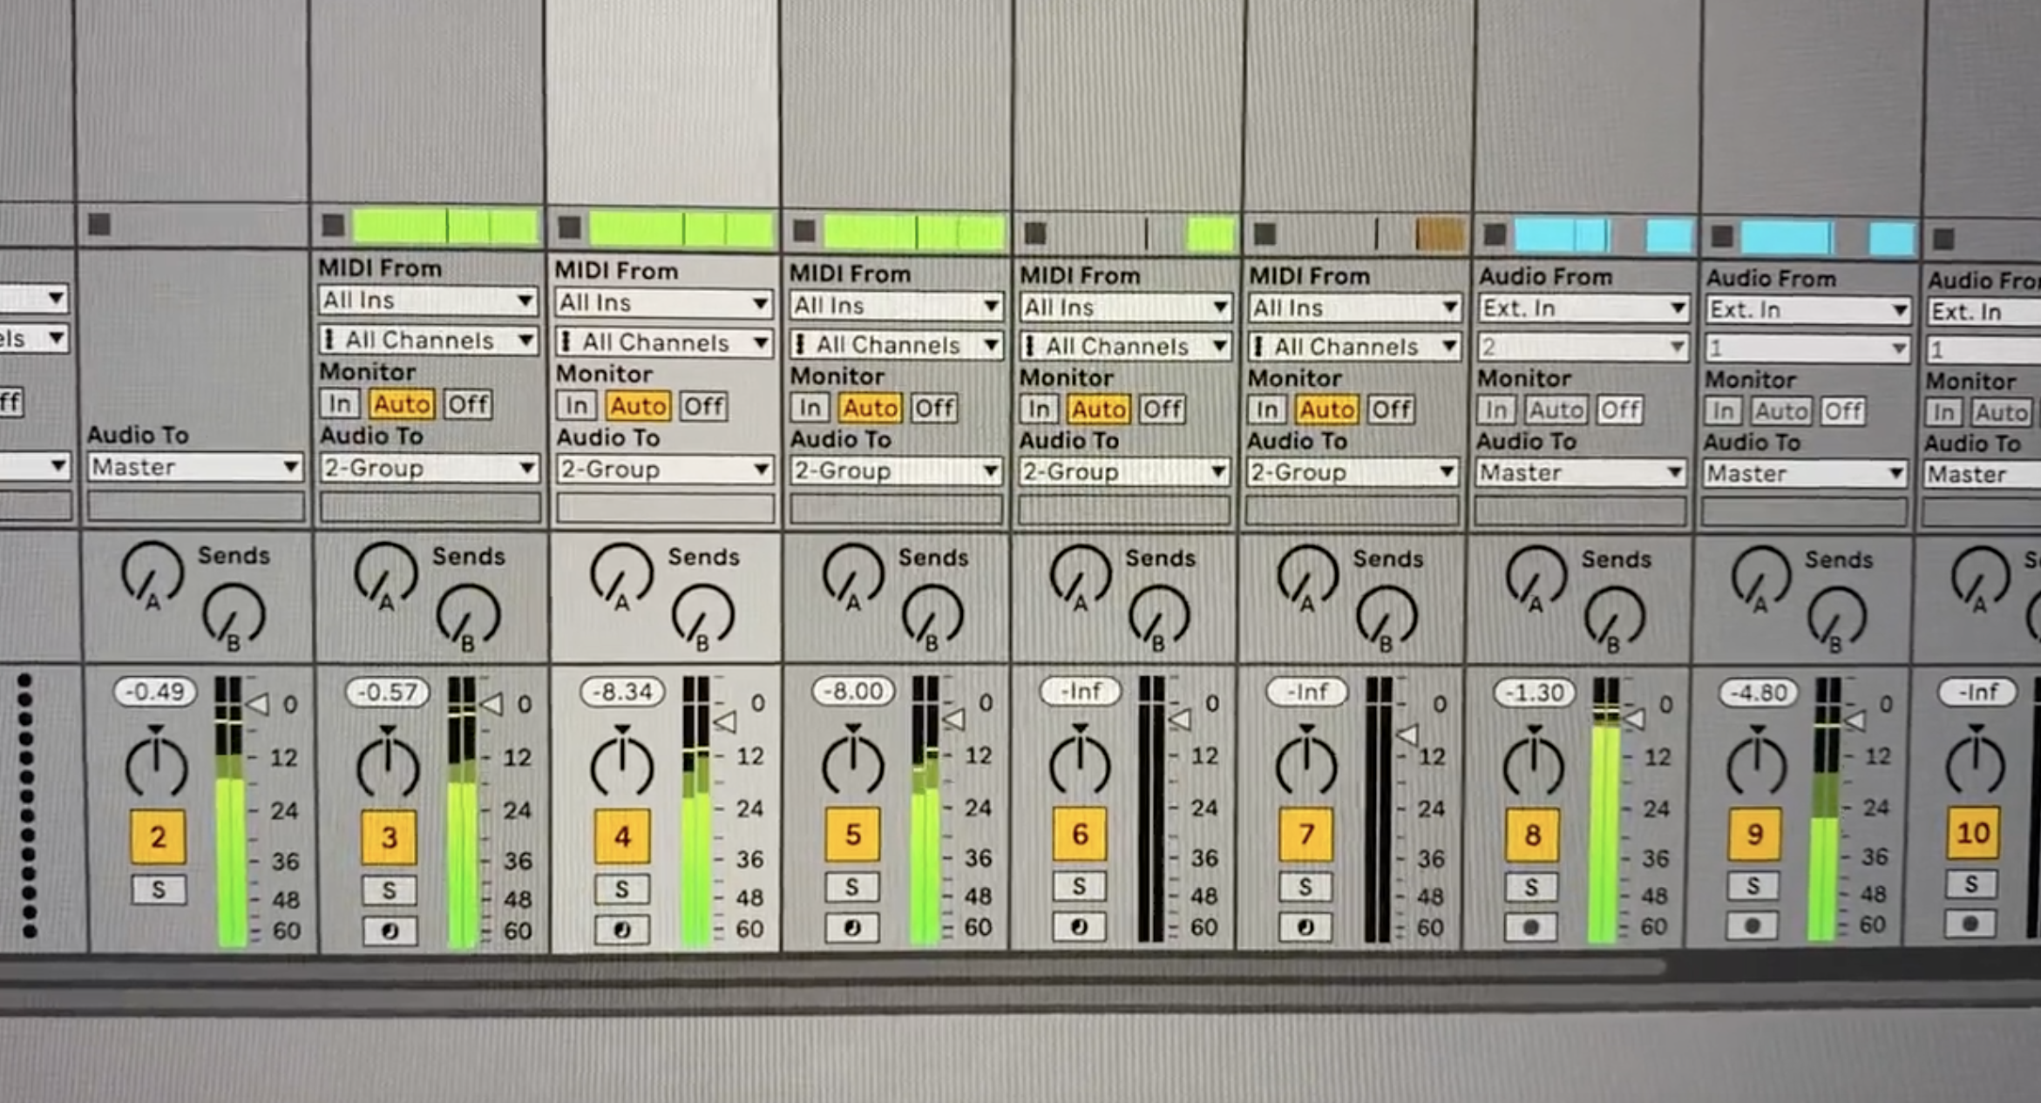
Task: Toggle the track 5 activator button
Action: pos(852,834)
